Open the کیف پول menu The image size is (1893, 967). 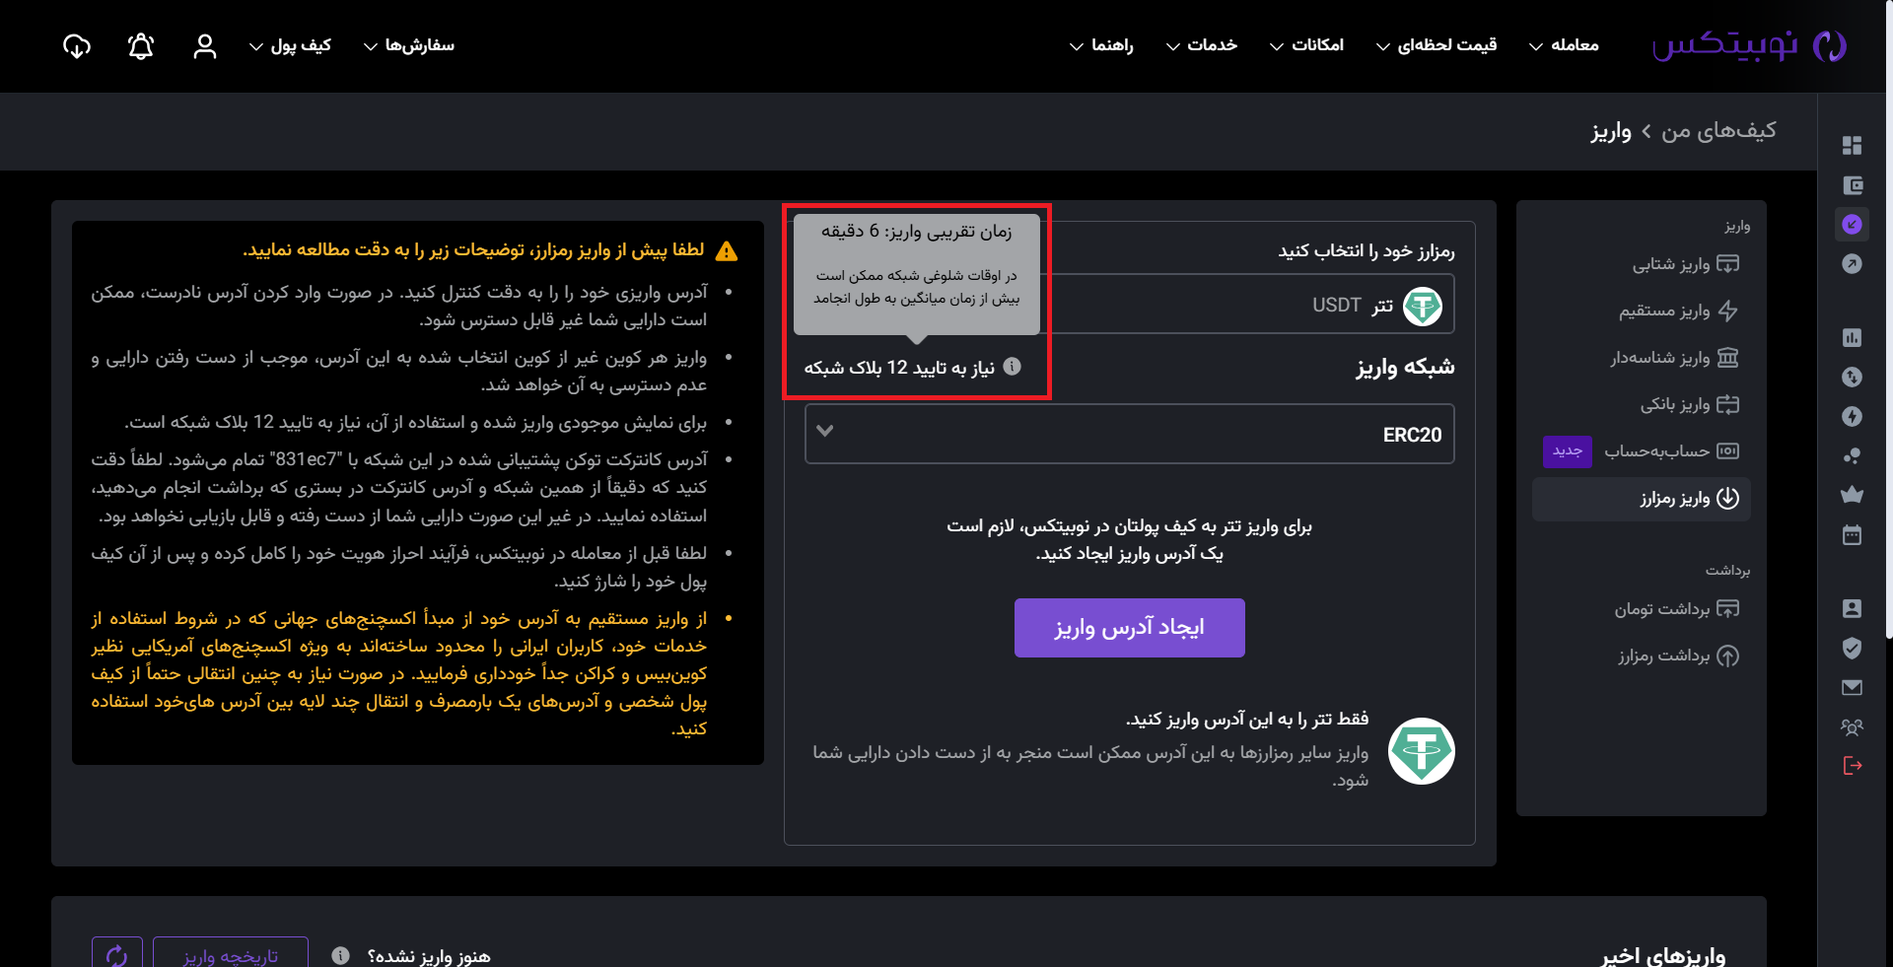click(290, 45)
